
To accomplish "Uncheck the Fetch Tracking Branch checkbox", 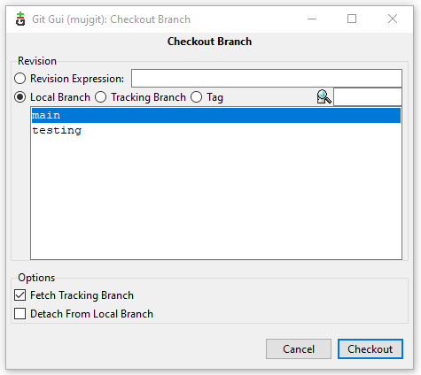I will pyautogui.click(x=19, y=295).
